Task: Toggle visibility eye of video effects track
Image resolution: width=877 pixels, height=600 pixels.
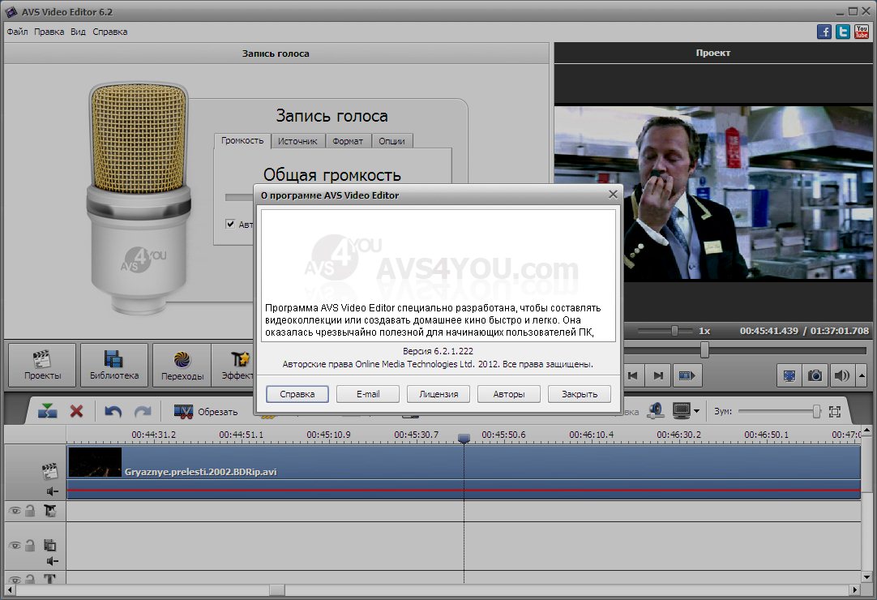Action: [x=15, y=511]
